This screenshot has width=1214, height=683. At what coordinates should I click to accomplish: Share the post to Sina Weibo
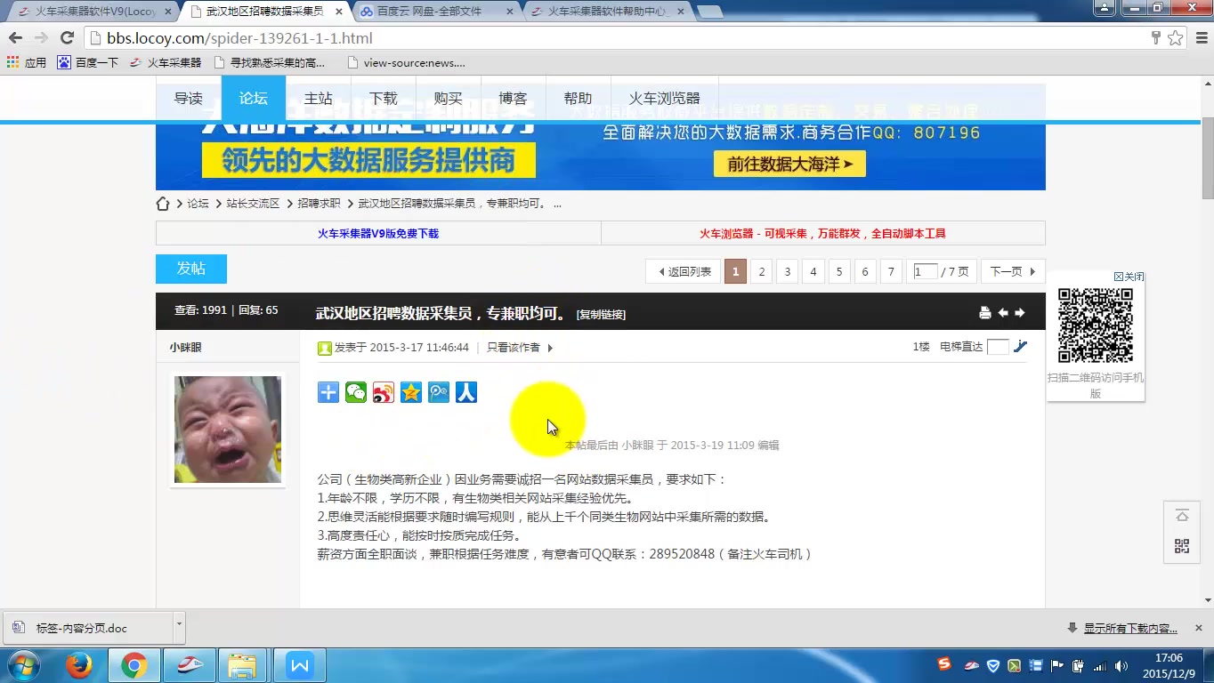click(384, 392)
